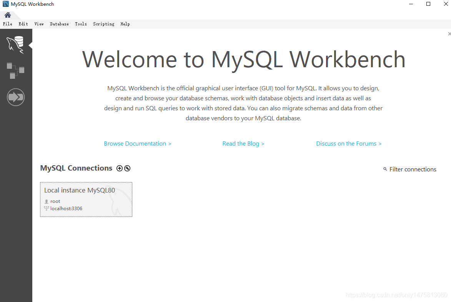Open the Home tab icon

8,15
